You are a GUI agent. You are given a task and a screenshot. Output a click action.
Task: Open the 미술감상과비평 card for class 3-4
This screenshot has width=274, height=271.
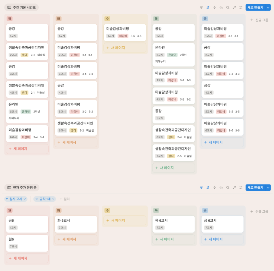[x=27, y=134]
